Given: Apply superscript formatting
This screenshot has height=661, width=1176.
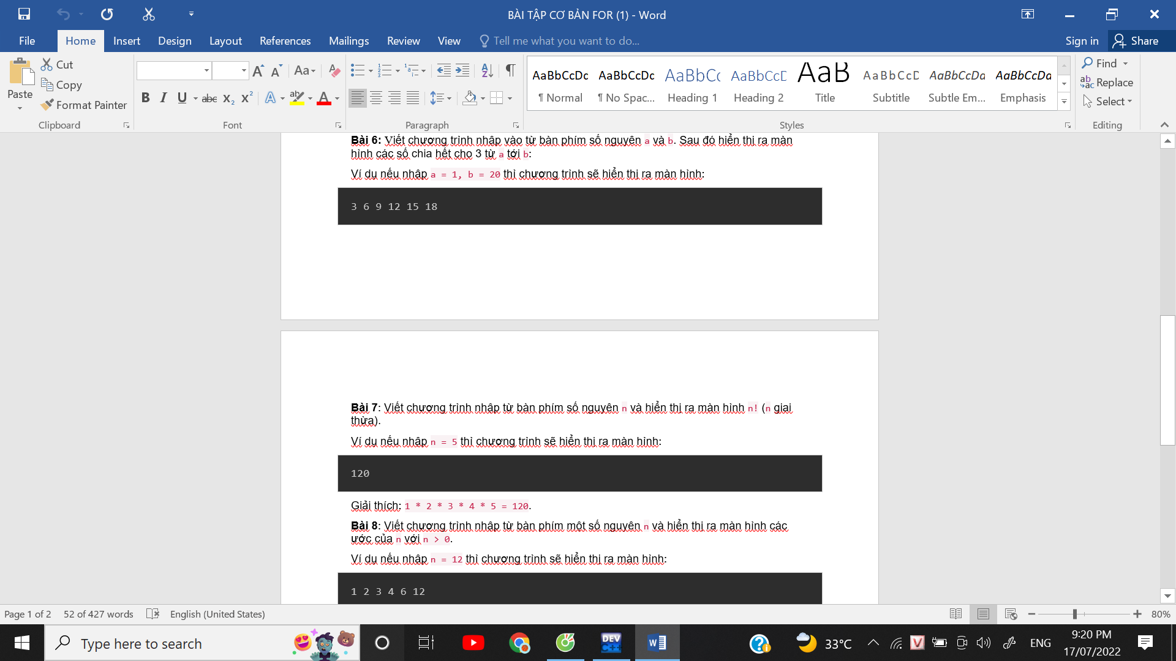Looking at the screenshot, I should (247, 98).
